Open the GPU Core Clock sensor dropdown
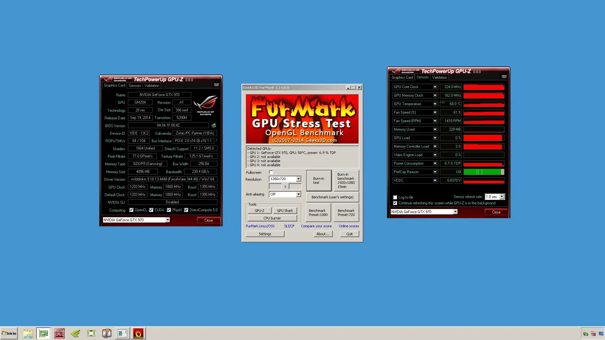This screenshot has width=605, height=340. point(435,87)
